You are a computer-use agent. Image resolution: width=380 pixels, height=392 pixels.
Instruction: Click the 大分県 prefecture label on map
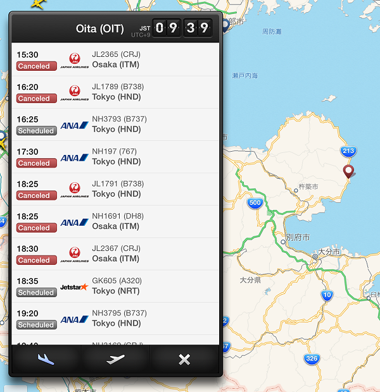(x=250, y=280)
